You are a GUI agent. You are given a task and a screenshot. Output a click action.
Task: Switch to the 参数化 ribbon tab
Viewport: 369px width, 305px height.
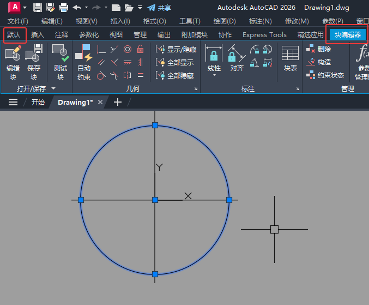[x=89, y=35]
